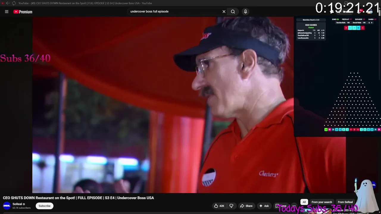
Task: Select the 'All' filter chip
Action: tap(304, 202)
